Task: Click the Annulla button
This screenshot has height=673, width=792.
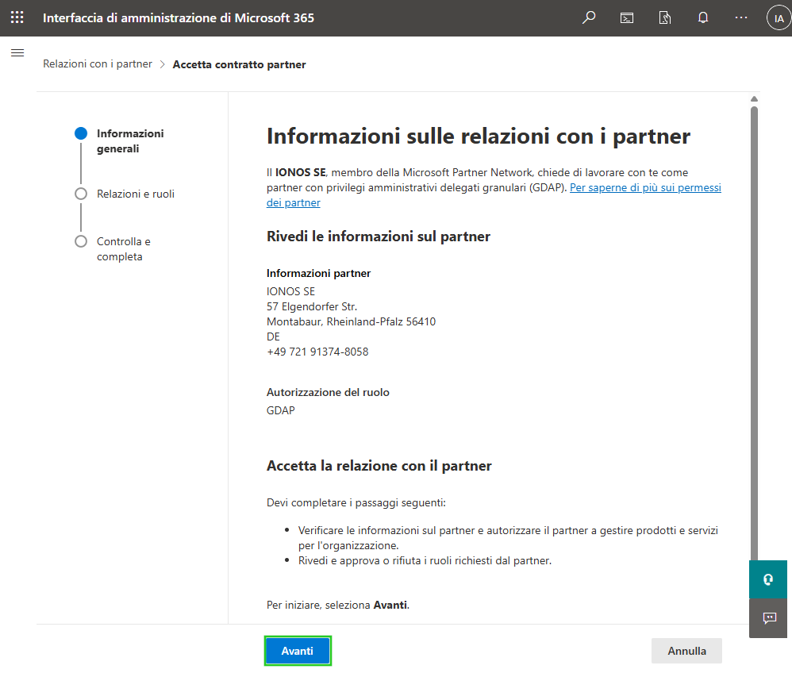Action: pos(686,651)
